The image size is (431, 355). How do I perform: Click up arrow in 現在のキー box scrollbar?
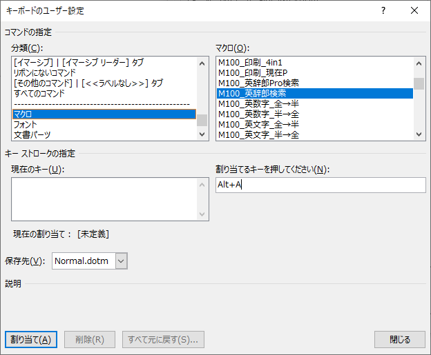pyautogui.click(x=202, y=185)
